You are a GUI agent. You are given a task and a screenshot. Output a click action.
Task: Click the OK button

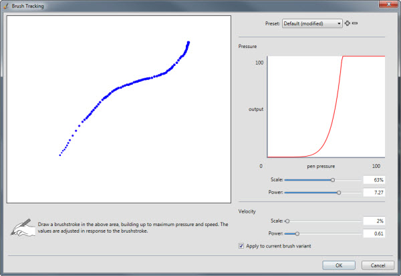[339, 265]
